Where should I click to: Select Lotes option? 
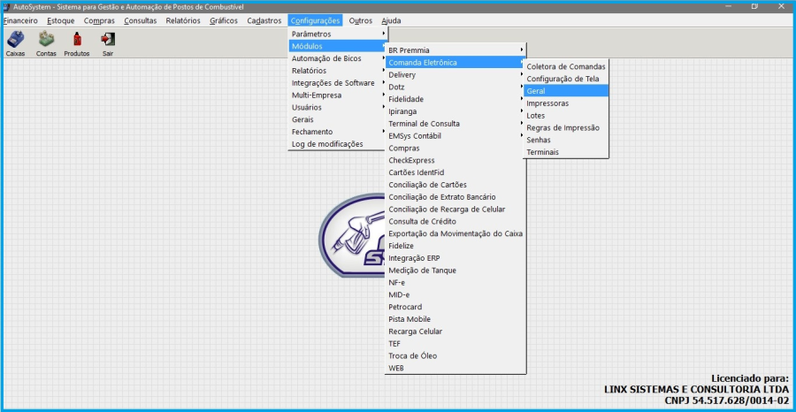[x=565, y=115]
